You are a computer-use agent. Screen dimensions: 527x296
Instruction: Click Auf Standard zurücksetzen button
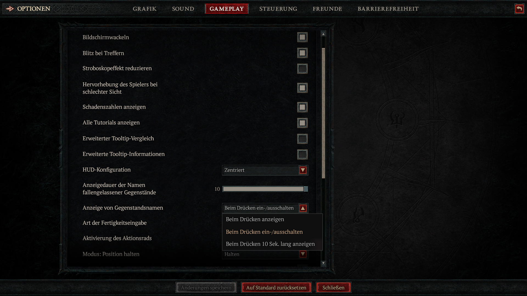[x=276, y=288]
